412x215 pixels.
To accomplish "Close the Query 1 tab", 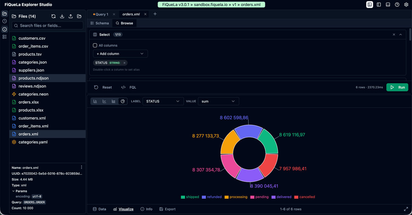I will [x=114, y=14].
